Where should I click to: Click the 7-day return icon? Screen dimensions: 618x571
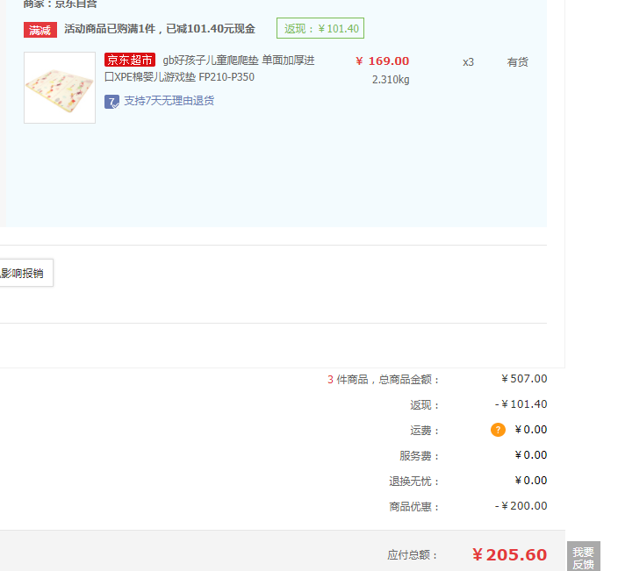pos(111,102)
